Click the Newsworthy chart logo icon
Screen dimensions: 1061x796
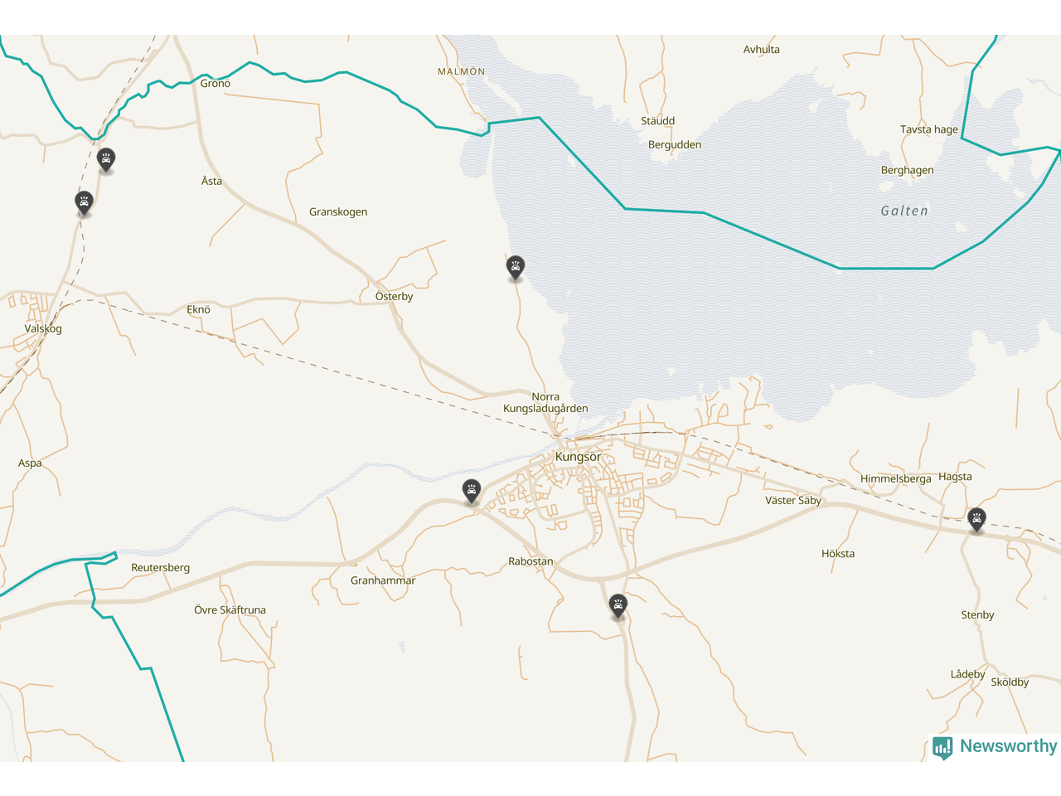tap(942, 747)
